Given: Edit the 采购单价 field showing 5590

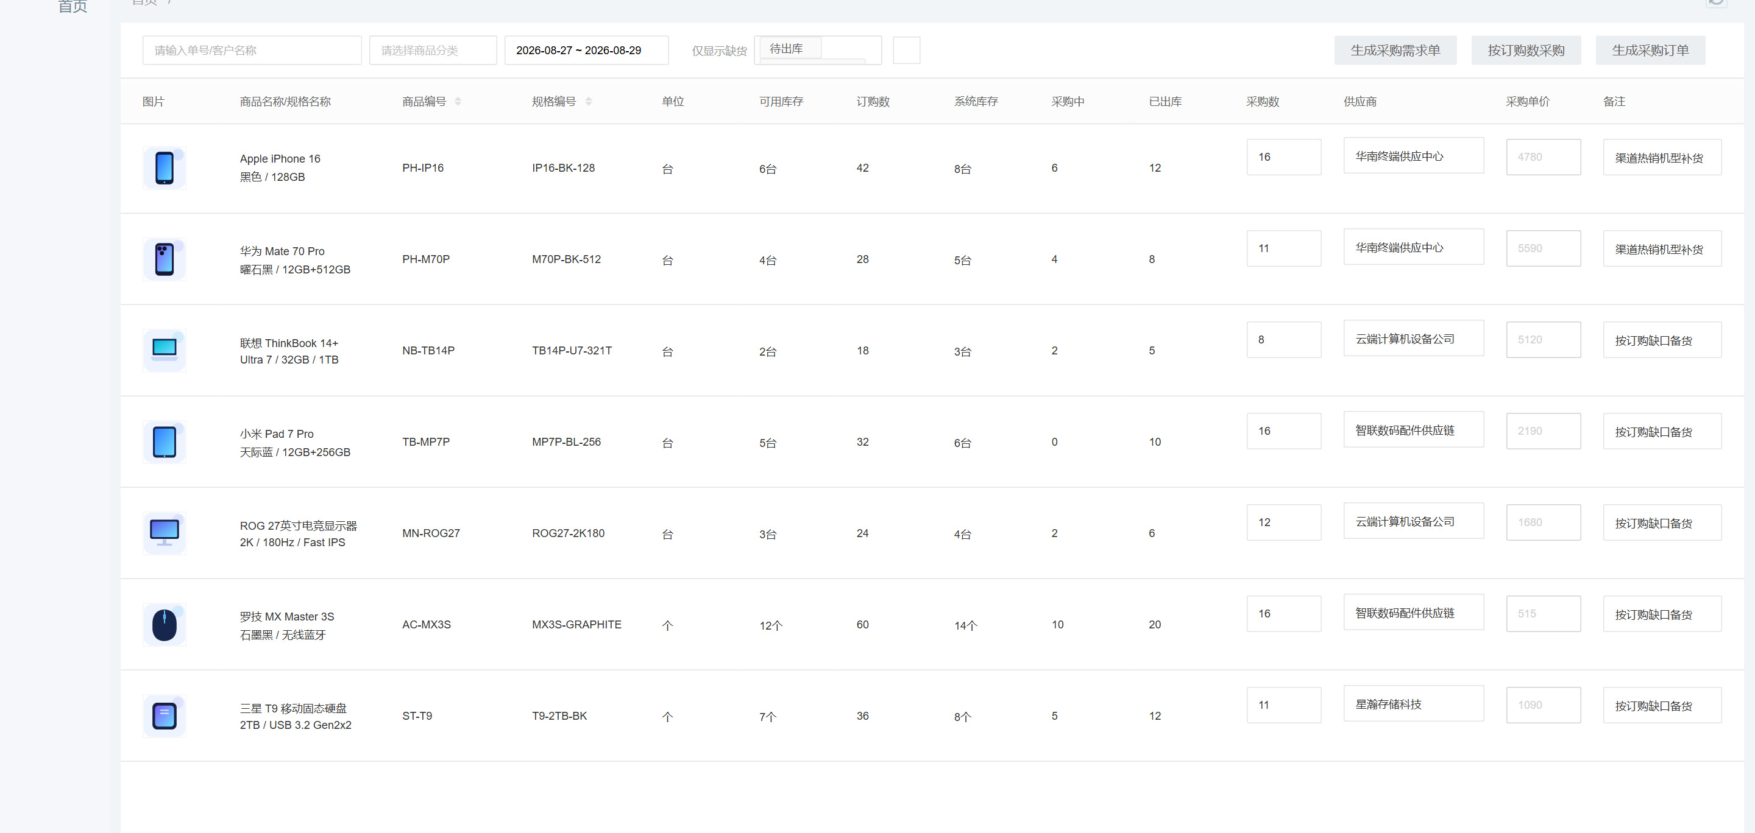Looking at the screenshot, I should point(1543,248).
